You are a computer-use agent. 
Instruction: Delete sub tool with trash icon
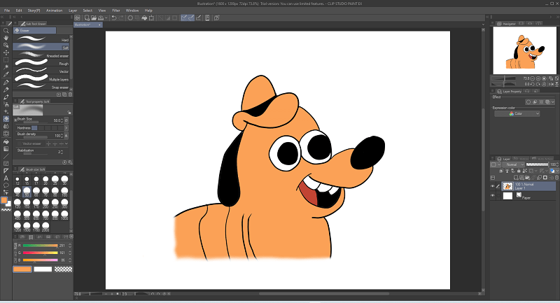coord(71,94)
